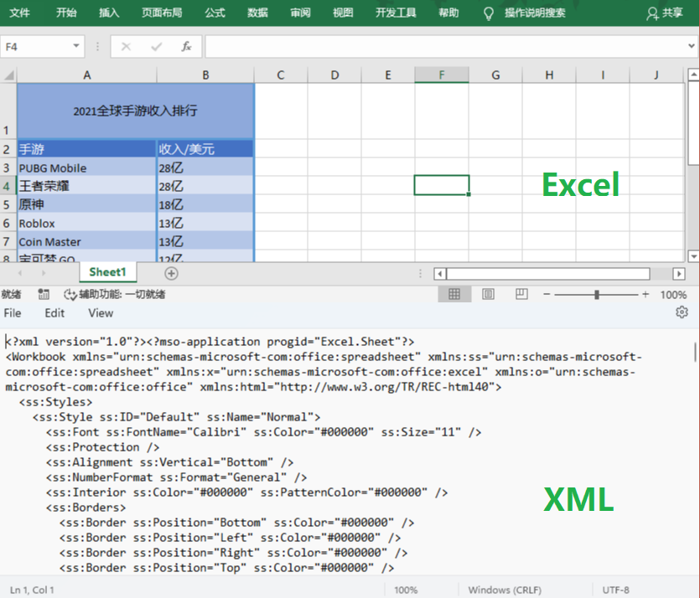Select the 王者荣耀 cell

click(86, 186)
